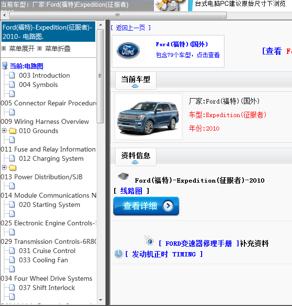
Task: Click page icon above 014 Module Communications
Action: click(x=12, y=186)
